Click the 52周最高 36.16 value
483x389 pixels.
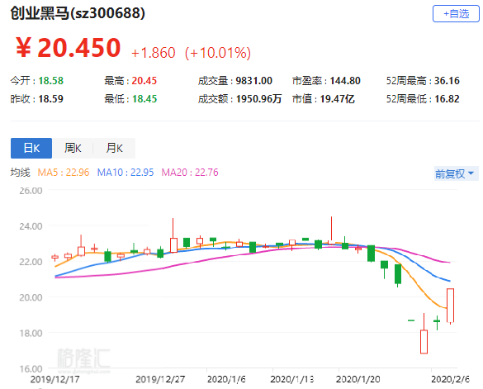pyautogui.click(x=423, y=81)
